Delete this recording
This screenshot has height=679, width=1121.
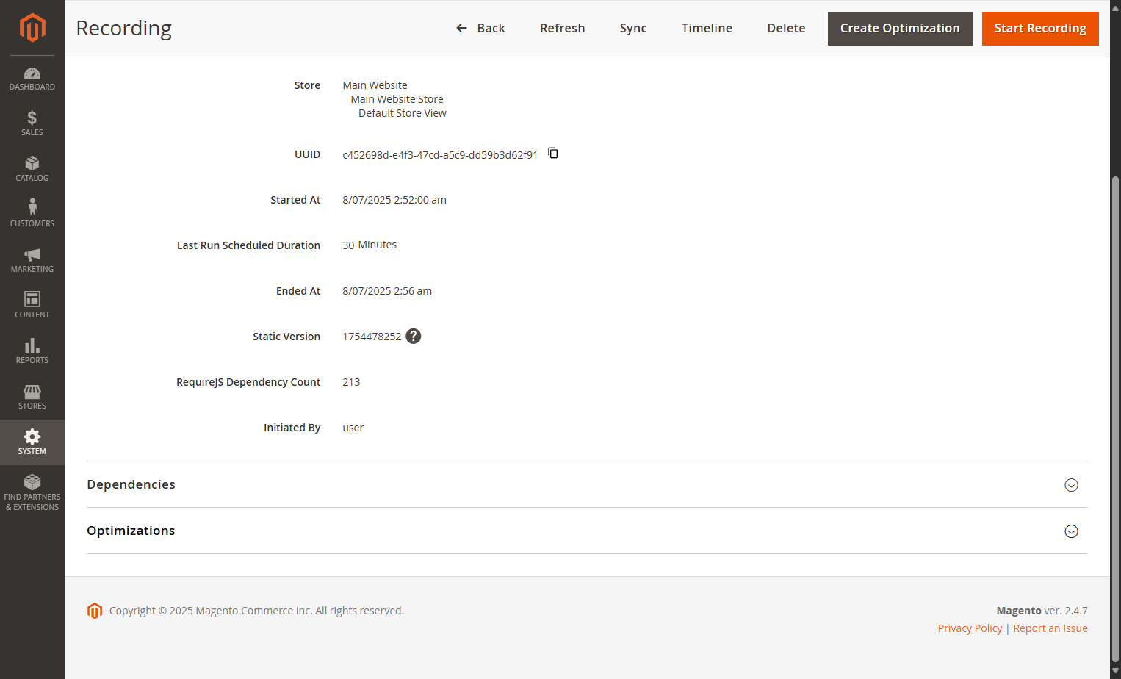pos(786,28)
